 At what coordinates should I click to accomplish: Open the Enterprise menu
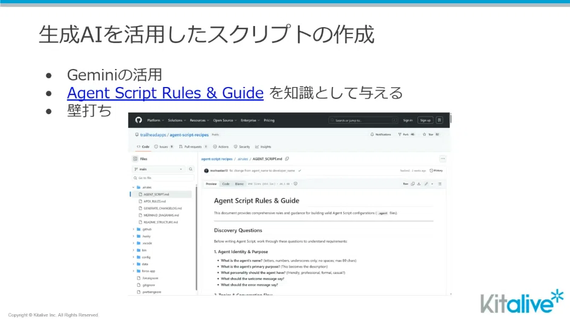(x=250, y=120)
